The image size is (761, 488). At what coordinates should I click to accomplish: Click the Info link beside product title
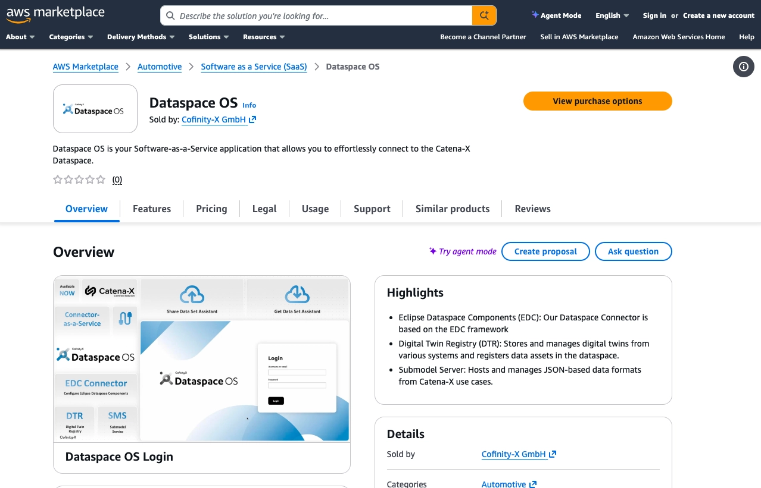click(x=249, y=105)
